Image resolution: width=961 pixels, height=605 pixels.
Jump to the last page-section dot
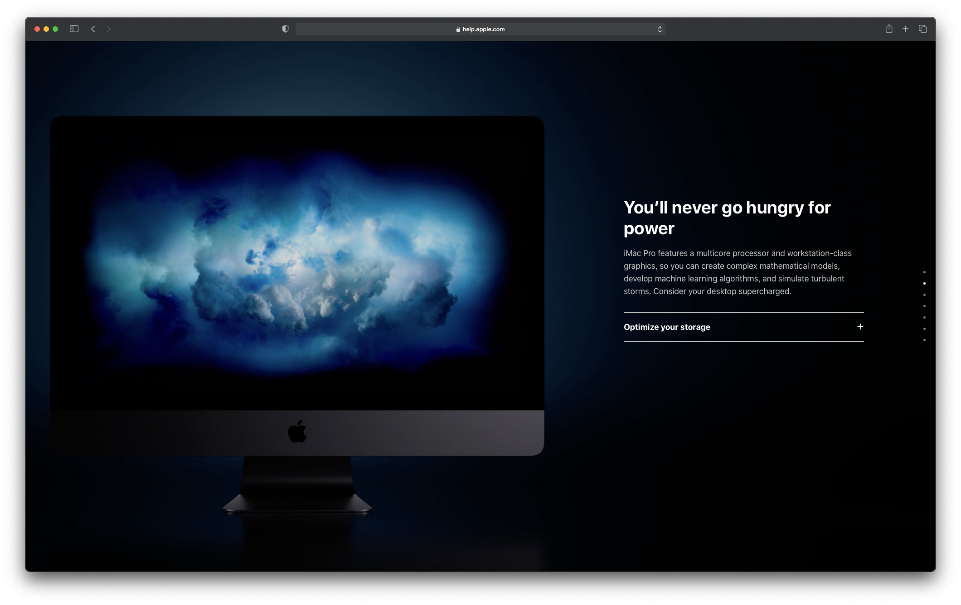(924, 340)
